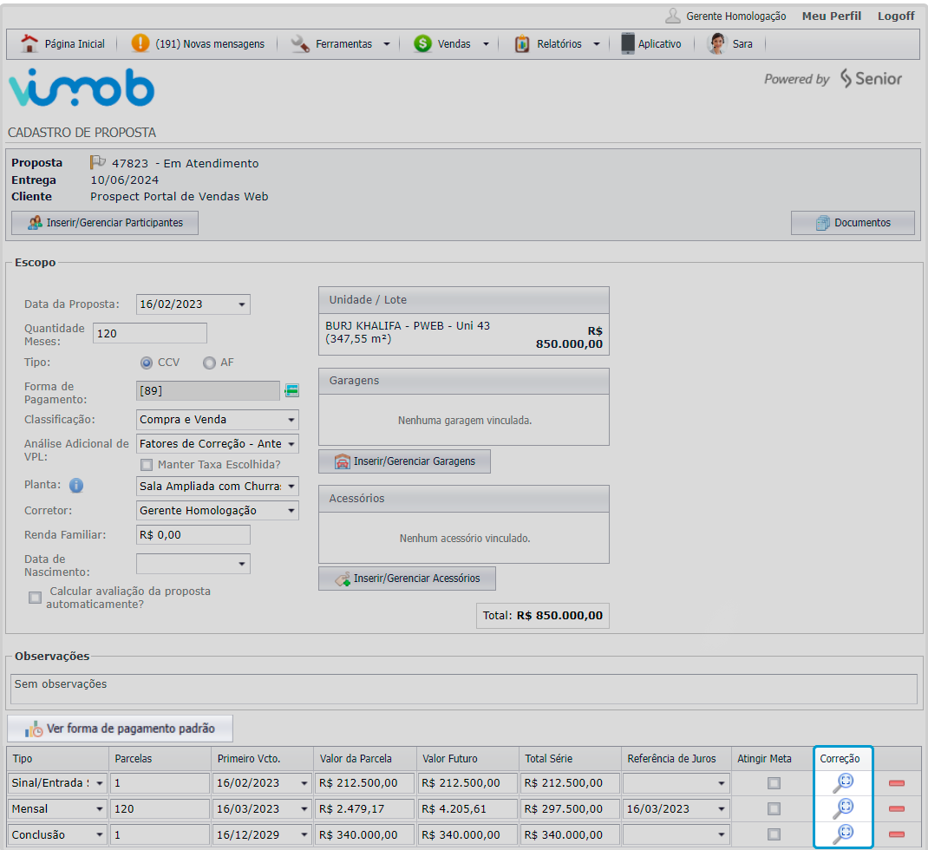Open the Classificação dropdown
Screen dimensions: 928x850
(x=218, y=420)
